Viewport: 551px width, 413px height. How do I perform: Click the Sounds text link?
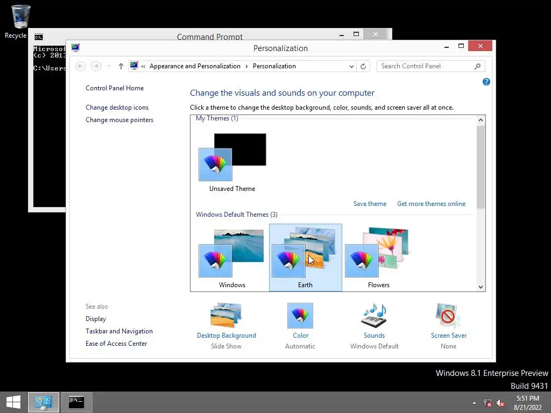tap(375, 336)
